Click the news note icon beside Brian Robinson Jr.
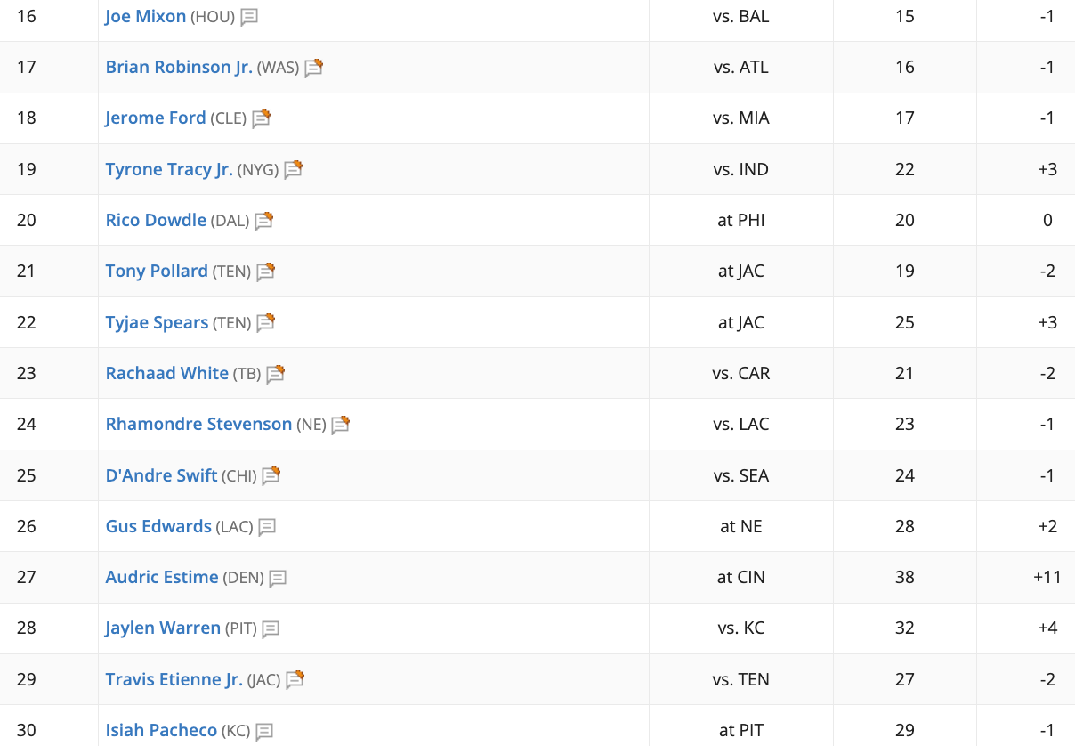Screen dimensions: 1075x746 pyautogui.click(x=313, y=68)
